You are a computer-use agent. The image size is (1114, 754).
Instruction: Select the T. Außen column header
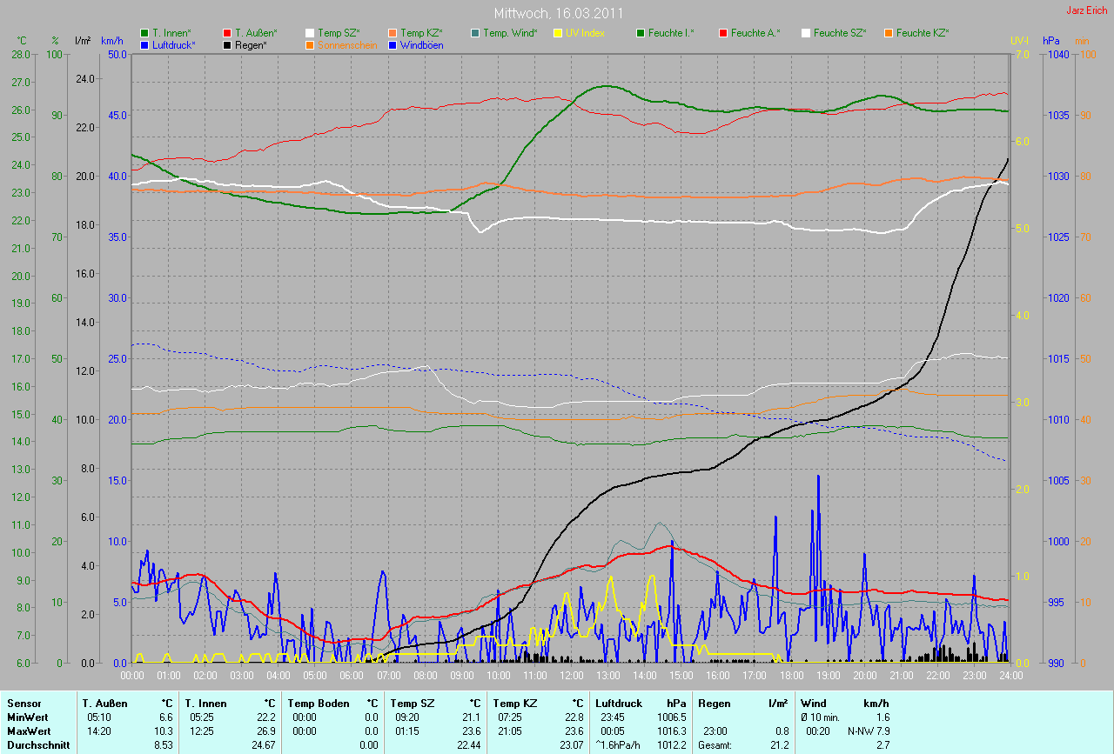[104, 703]
